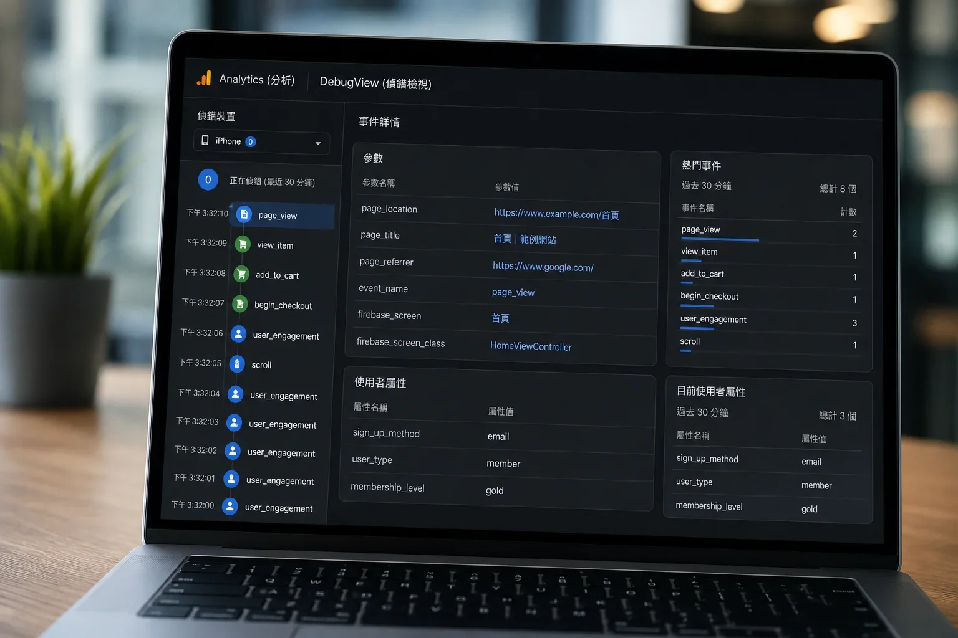The image size is (958, 638).
Task: Select the user_engagement icon at 3:32:06
Action: point(238,334)
